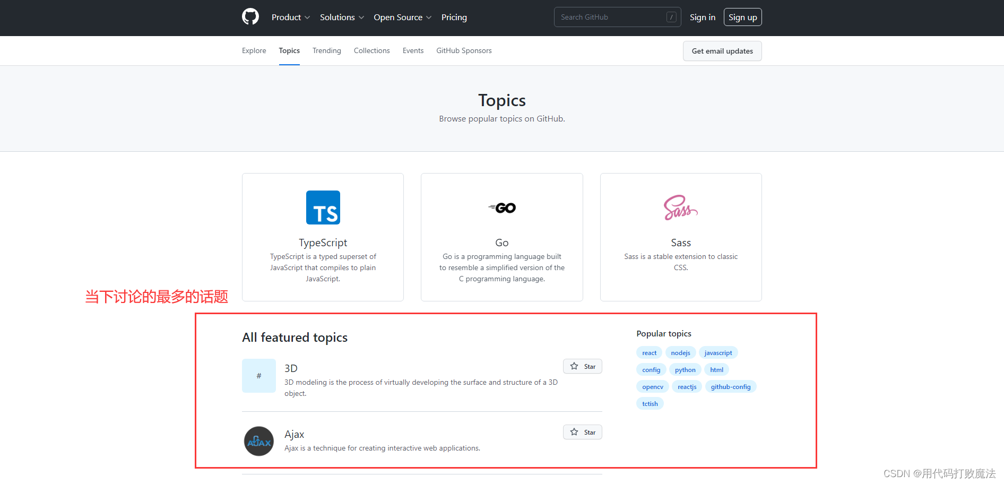Screen dimensions: 1004x484
Task: Select the python popular topic tag
Action: (x=686, y=370)
